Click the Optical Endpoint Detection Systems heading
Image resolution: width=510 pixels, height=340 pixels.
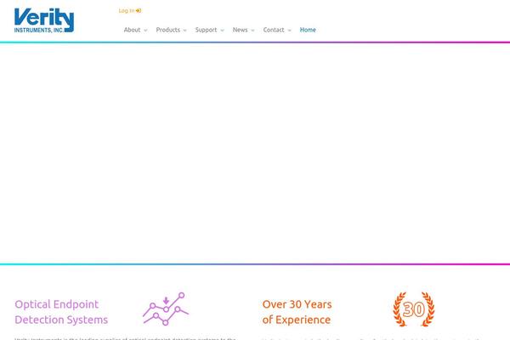pyautogui.click(x=61, y=312)
